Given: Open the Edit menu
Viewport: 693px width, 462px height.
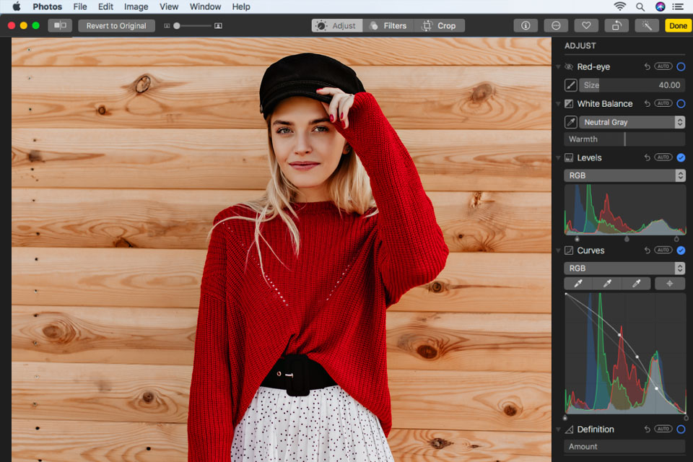Looking at the screenshot, I should pos(105,6).
